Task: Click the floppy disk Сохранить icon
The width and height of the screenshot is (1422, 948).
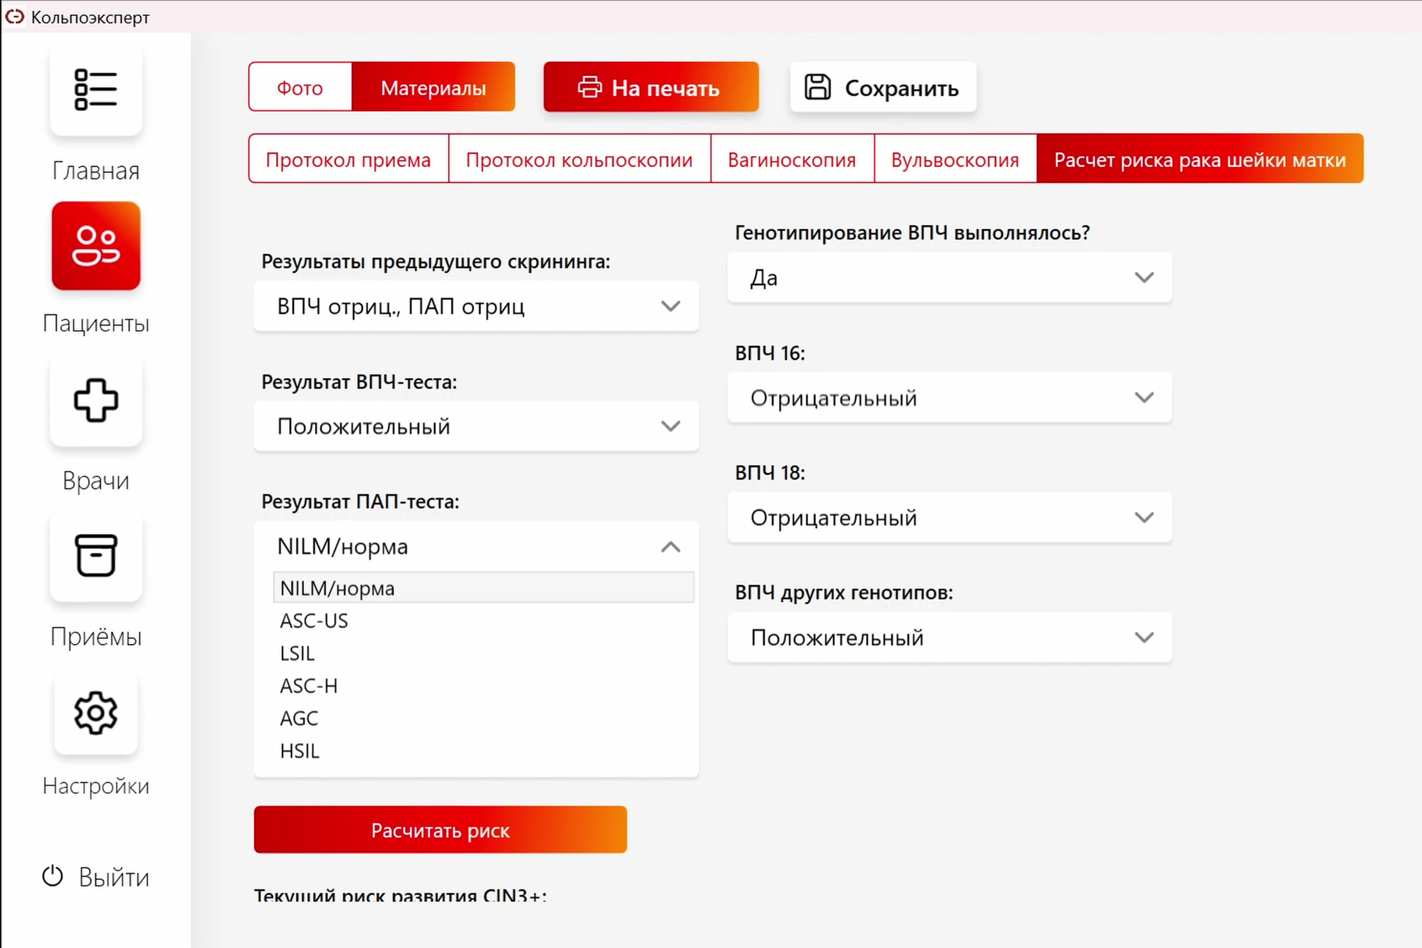Action: [x=818, y=87]
